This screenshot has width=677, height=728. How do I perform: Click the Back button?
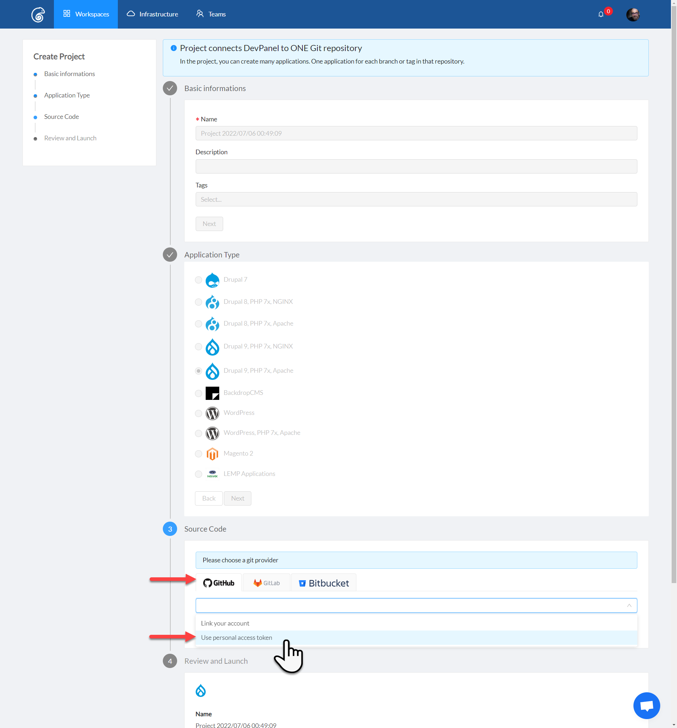[x=208, y=498]
